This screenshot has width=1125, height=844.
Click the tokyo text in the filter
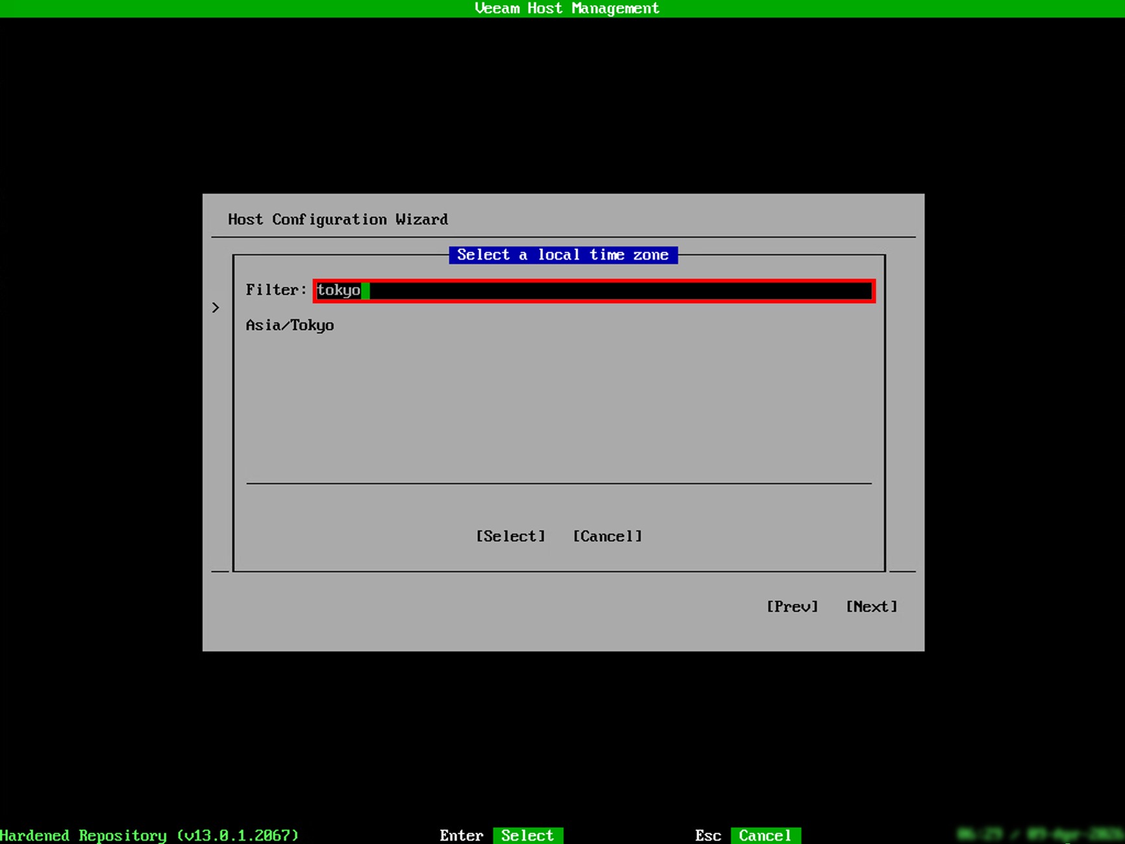tap(338, 290)
